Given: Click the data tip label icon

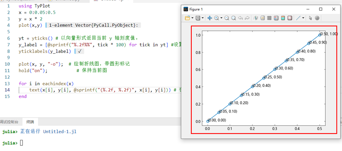Looking at the screenshot, I should [x=263, y=18].
